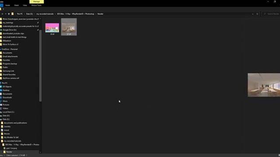Open 'documents and publications' folder
The width and height of the screenshot is (280, 157).
[15, 123]
